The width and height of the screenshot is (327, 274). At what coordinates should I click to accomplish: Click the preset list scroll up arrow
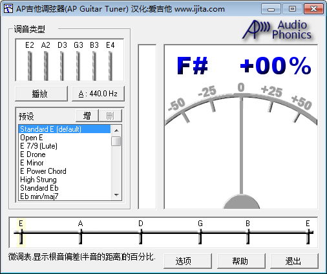[x=116, y=130]
